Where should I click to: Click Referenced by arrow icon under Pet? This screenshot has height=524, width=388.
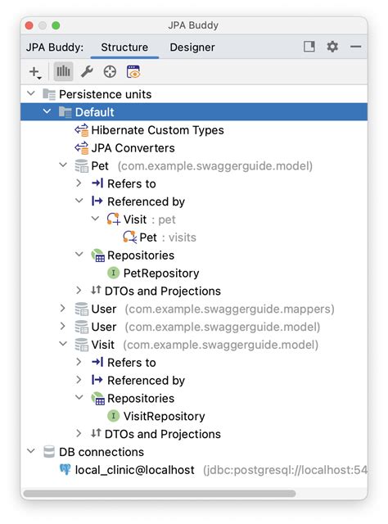pos(97,201)
